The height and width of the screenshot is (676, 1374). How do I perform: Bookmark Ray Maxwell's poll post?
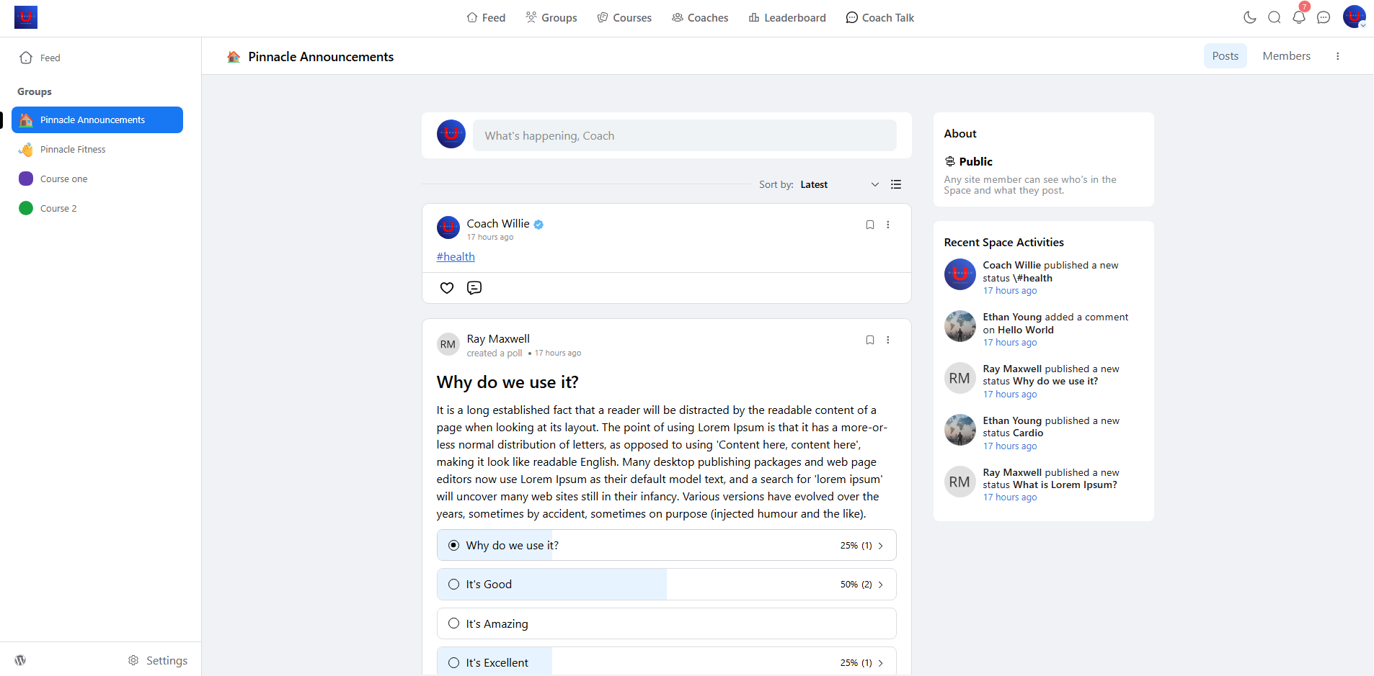[x=869, y=340]
